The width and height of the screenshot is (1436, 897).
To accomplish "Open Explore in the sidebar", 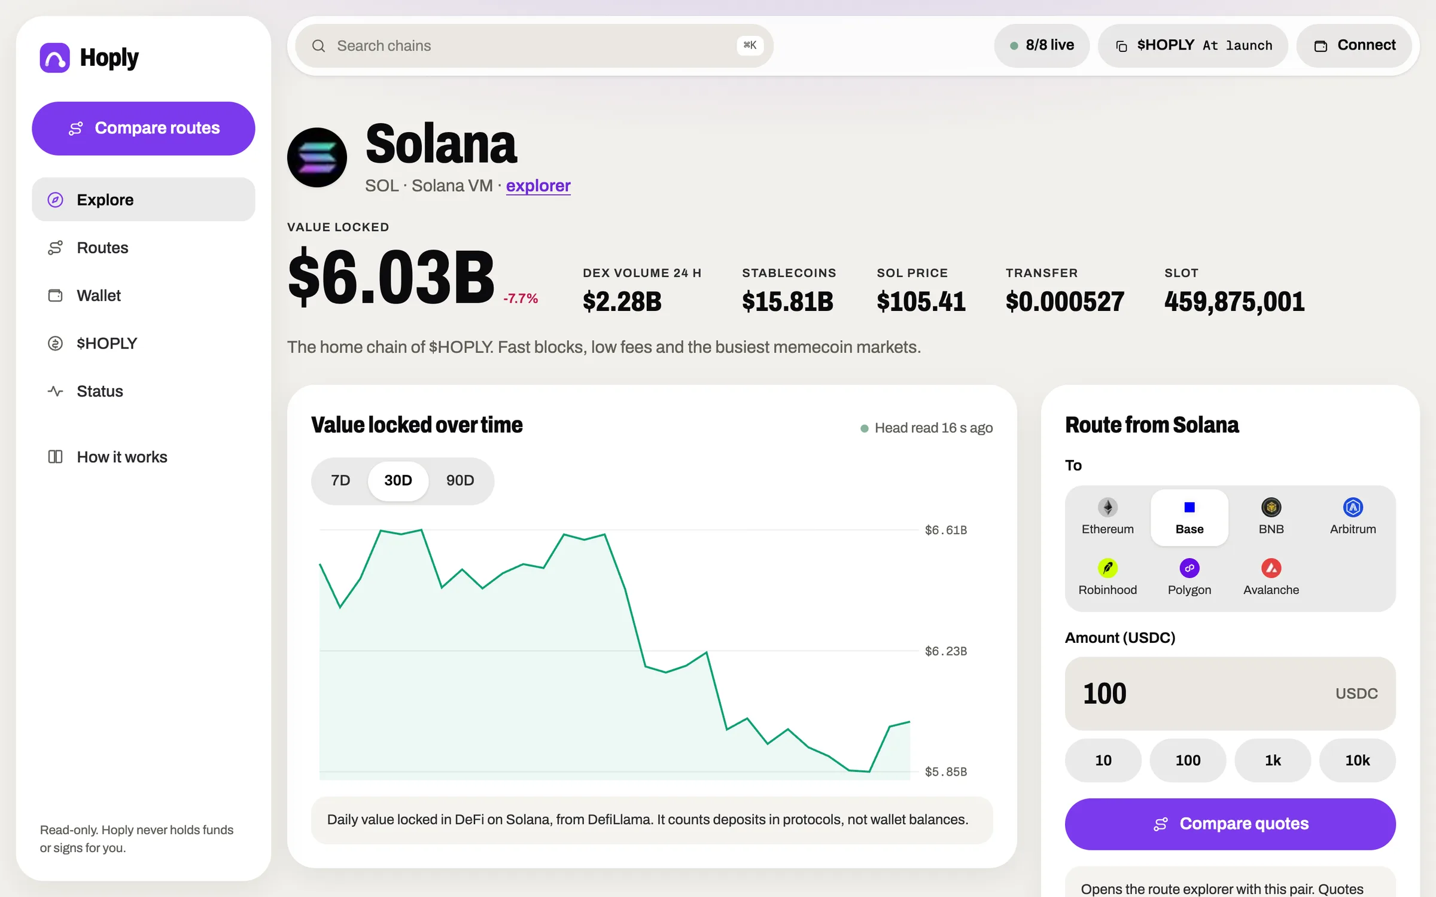I will 144,200.
